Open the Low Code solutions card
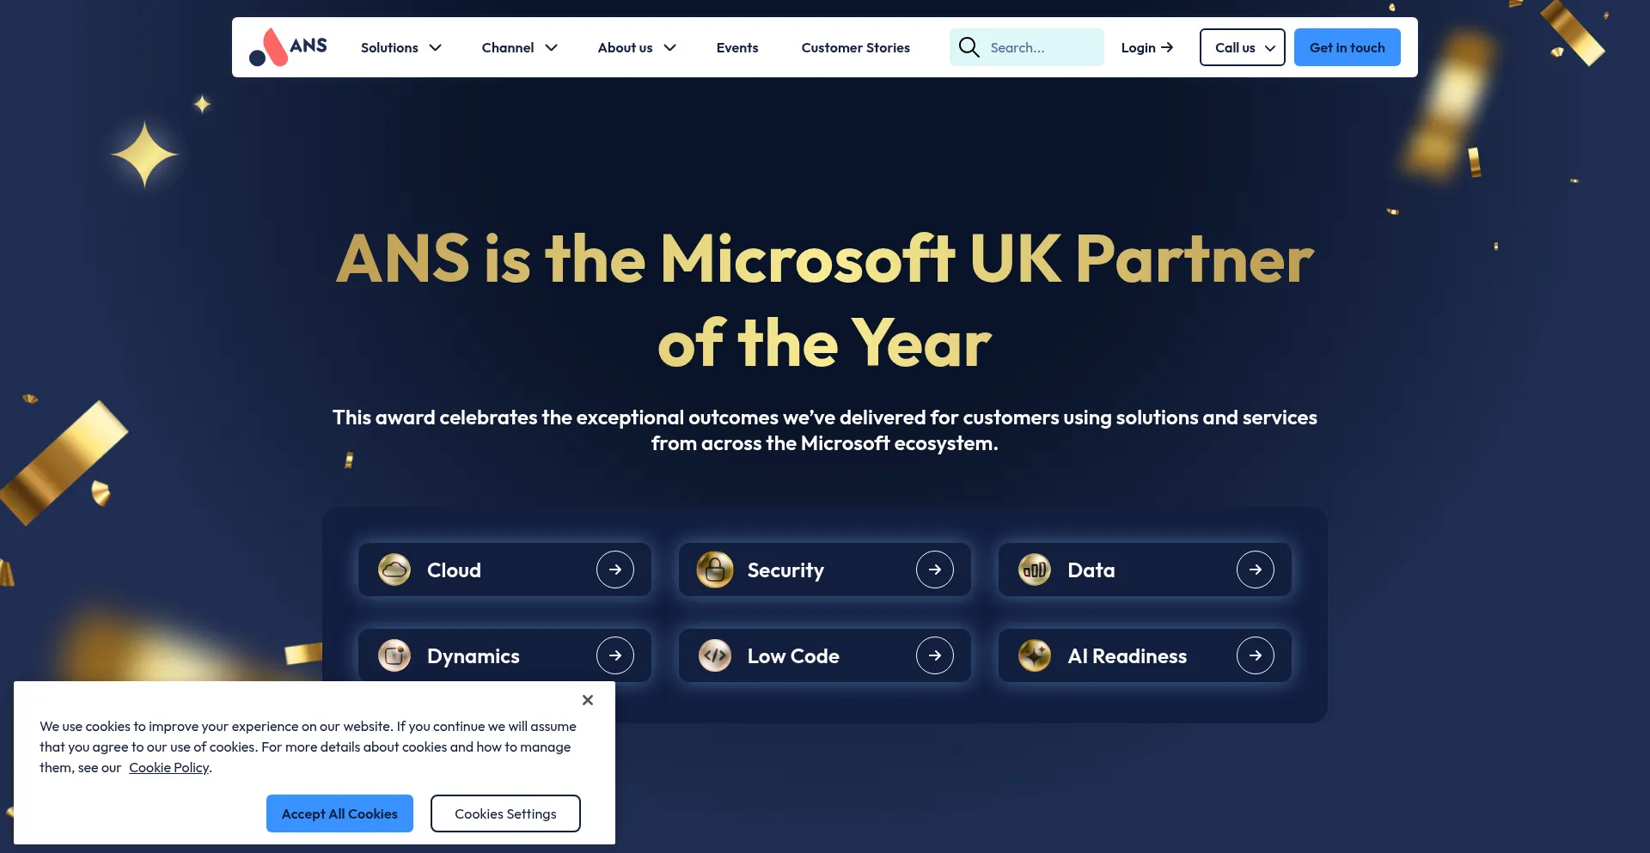Viewport: 1650px width, 853px height. (825, 655)
